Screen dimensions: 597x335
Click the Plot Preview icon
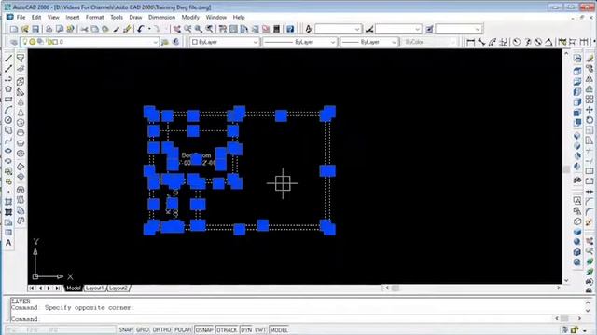click(x=60, y=29)
